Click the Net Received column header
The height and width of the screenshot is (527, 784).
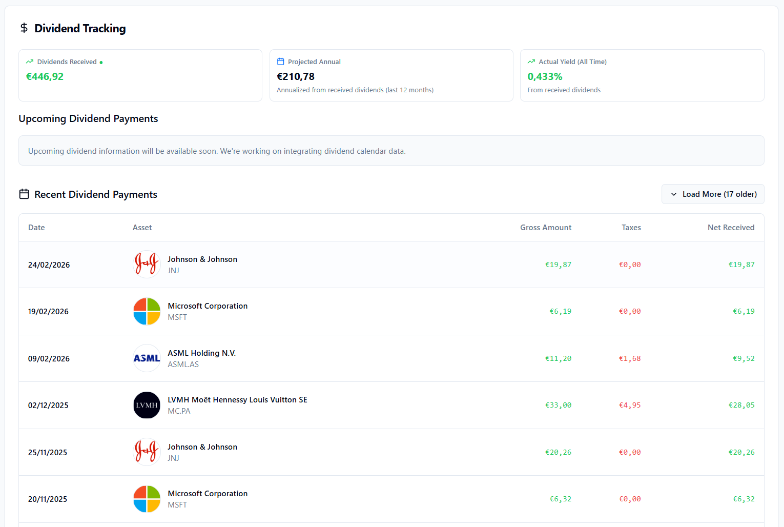coord(731,228)
